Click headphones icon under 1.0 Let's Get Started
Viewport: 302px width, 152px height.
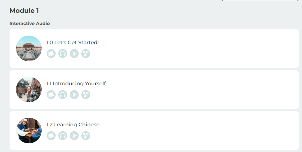[x=63, y=54]
